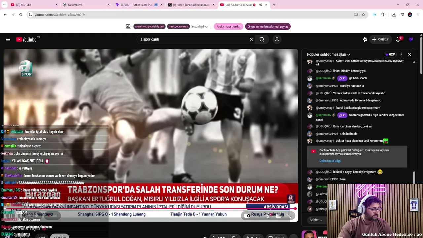Click 'İcardi Beşiktaş'a giderse şaşırmam' message
This screenshot has height=238, width=423.
coord(358,108)
